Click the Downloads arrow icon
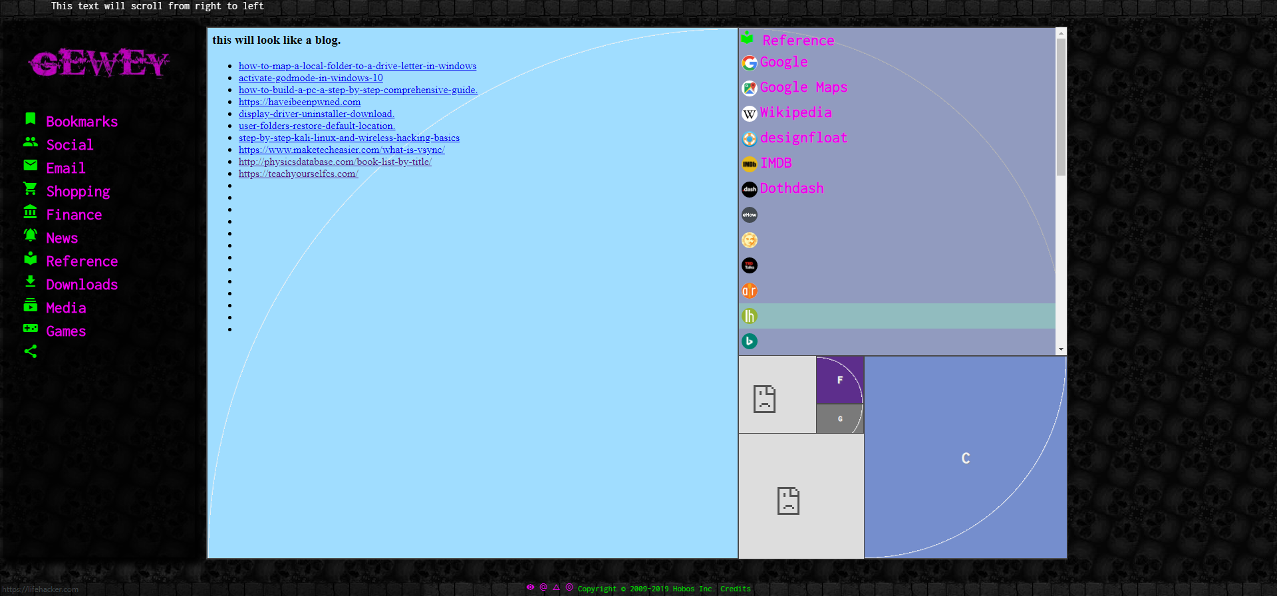Screen dimensions: 1277x596 pos(31,281)
